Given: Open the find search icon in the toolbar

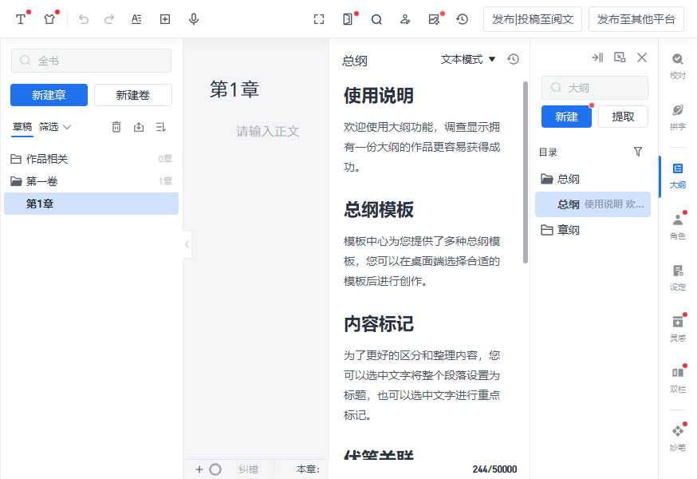Looking at the screenshot, I should click(376, 19).
